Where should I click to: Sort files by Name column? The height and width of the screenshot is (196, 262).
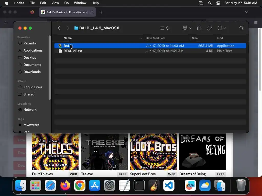[x=68, y=38]
